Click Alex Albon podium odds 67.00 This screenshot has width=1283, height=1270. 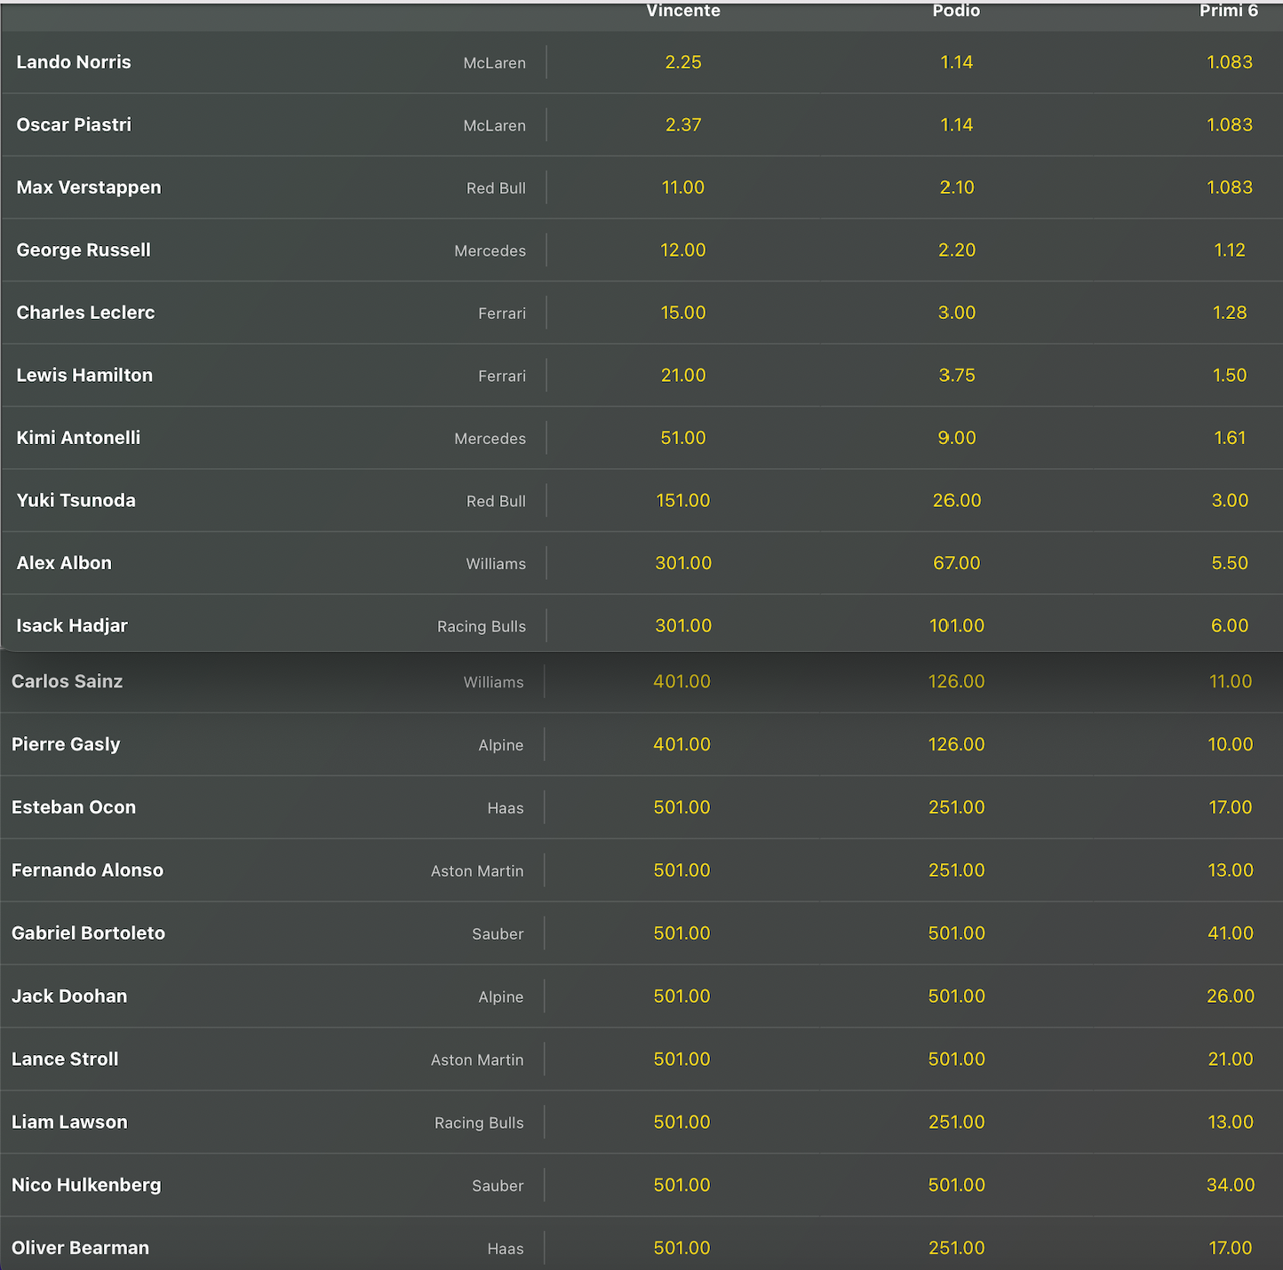click(x=956, y=563)
